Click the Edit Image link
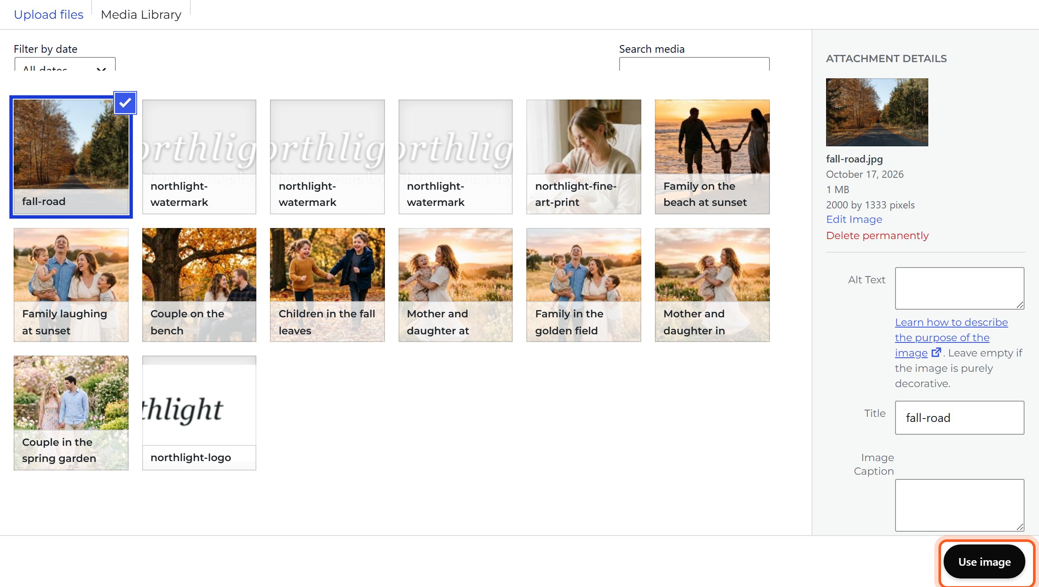The image size is (1039, 587). (854, 219)
